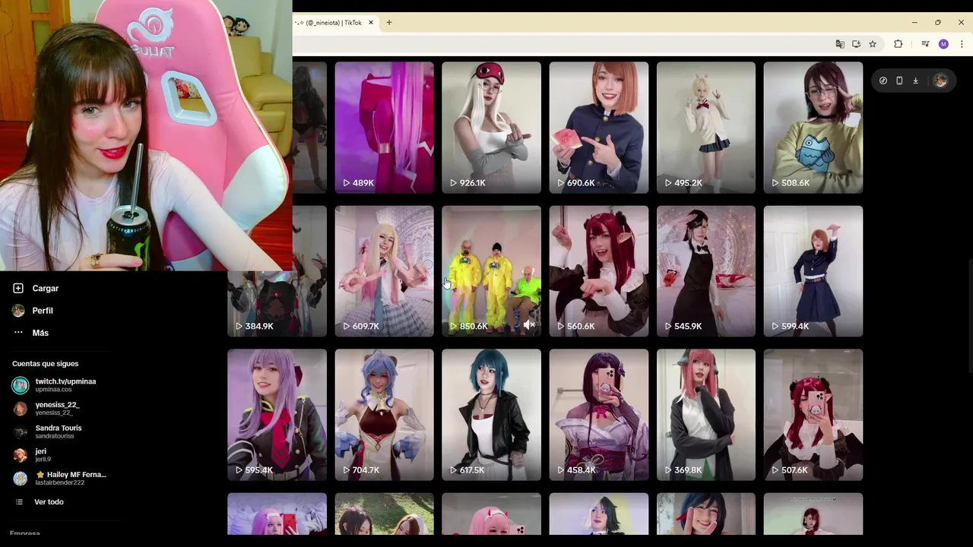Unmute via speaker icon on 850.6K video

point(529,325)
